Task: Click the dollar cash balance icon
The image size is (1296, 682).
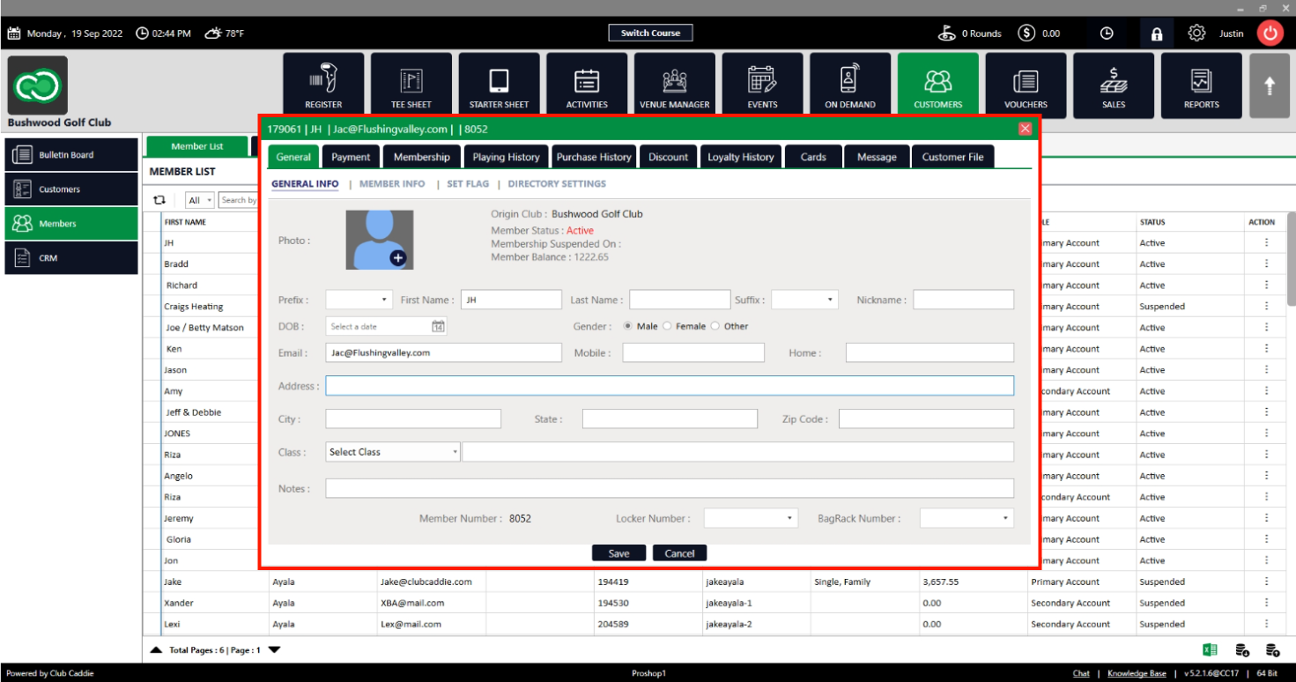Action: coord(1026,33)
